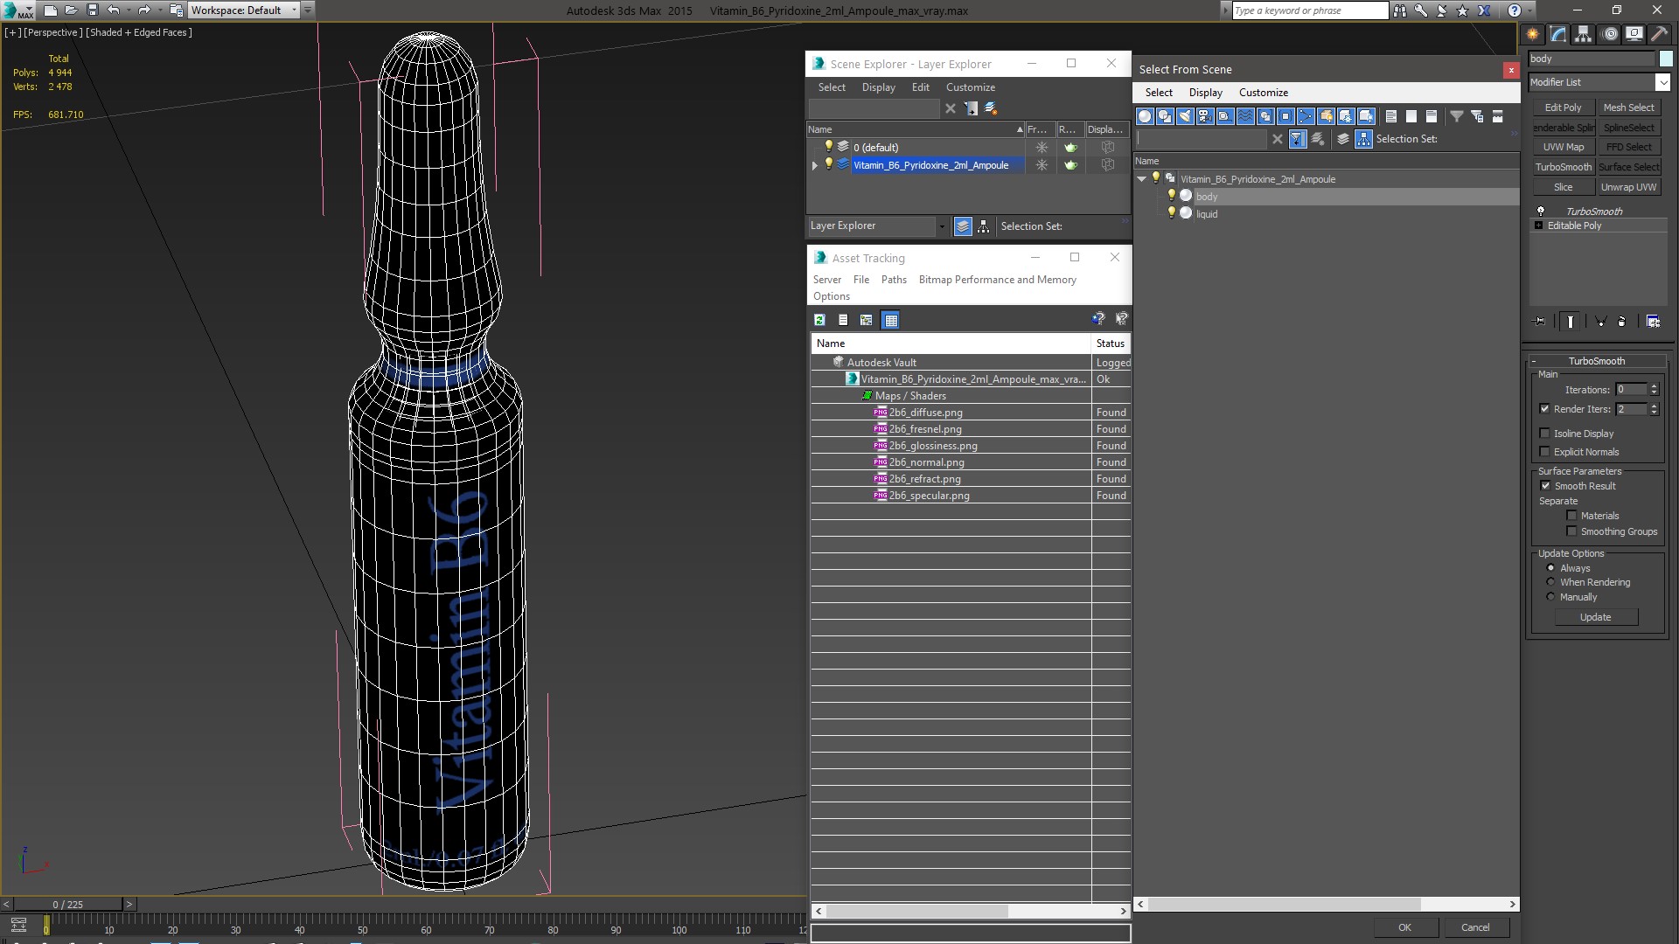
Task: Expand Vitamin_B6 layer in Scene Explorer
Action: point(815,165)
